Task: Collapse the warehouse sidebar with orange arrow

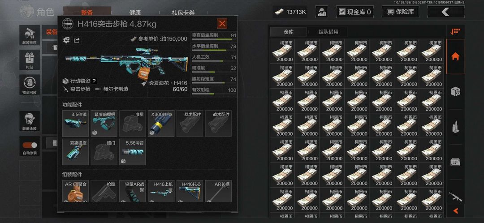Action: click(x=455, y=211)
